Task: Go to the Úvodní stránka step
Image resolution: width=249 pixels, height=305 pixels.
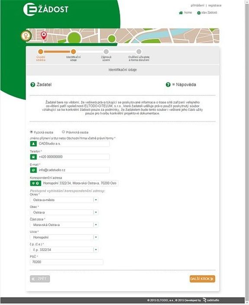Action: tap(41, 55)
